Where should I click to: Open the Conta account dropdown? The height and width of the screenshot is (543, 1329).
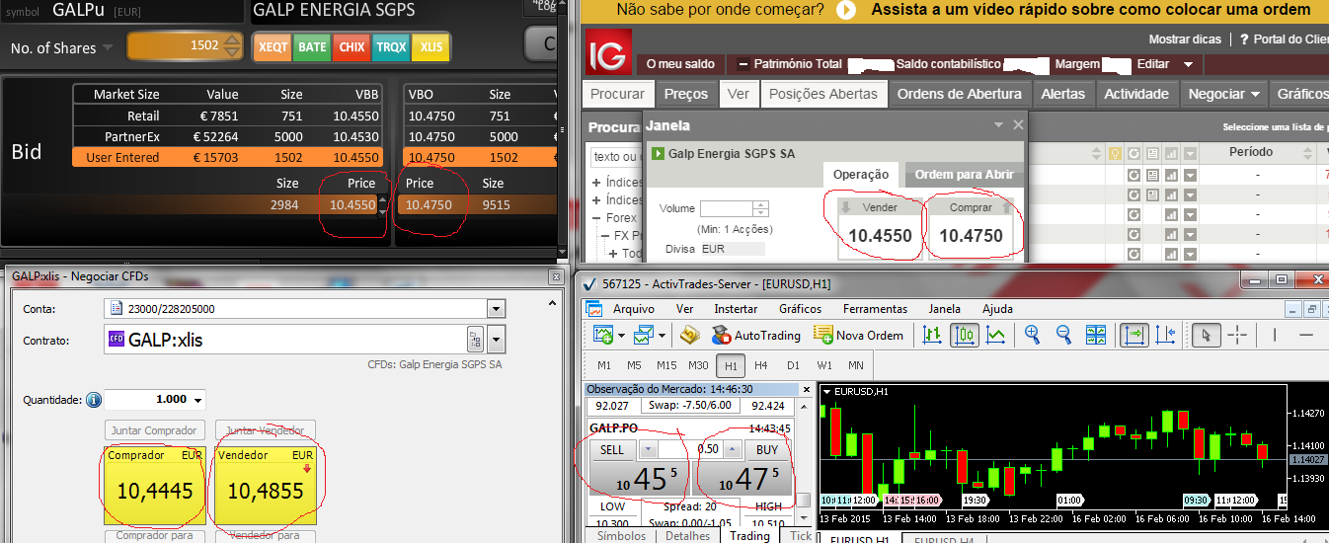click(x=496, y=308)
